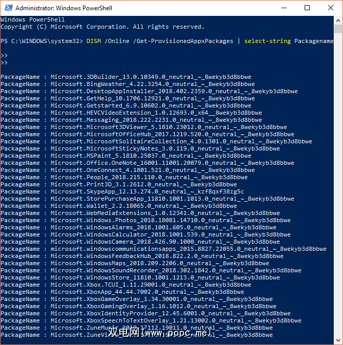Screen dimensions: 343x345
Task: Click the Microsoft.People package line
Action: [124, 177]
